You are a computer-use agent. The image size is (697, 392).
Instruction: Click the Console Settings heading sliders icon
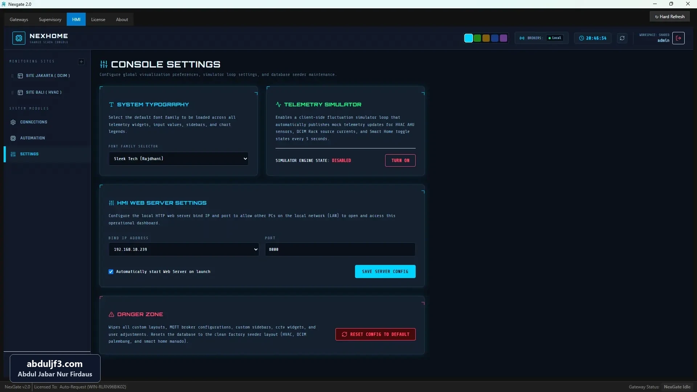click(x=104, y=65)
